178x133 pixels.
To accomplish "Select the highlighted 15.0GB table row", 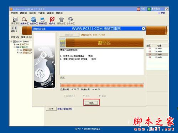I will tap(157, 54).
